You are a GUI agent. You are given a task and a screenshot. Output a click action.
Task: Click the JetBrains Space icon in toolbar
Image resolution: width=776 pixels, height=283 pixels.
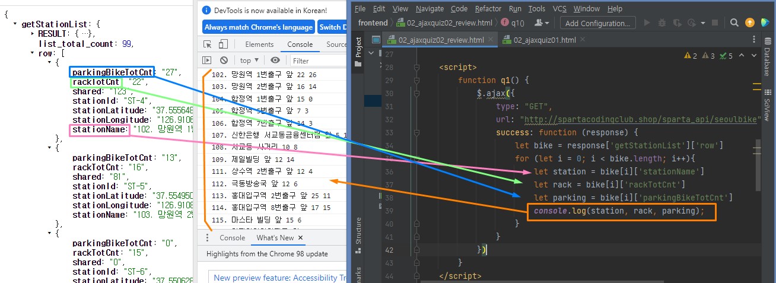765,23
